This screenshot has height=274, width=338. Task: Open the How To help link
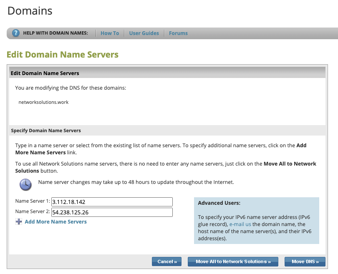tap(110, 33)
